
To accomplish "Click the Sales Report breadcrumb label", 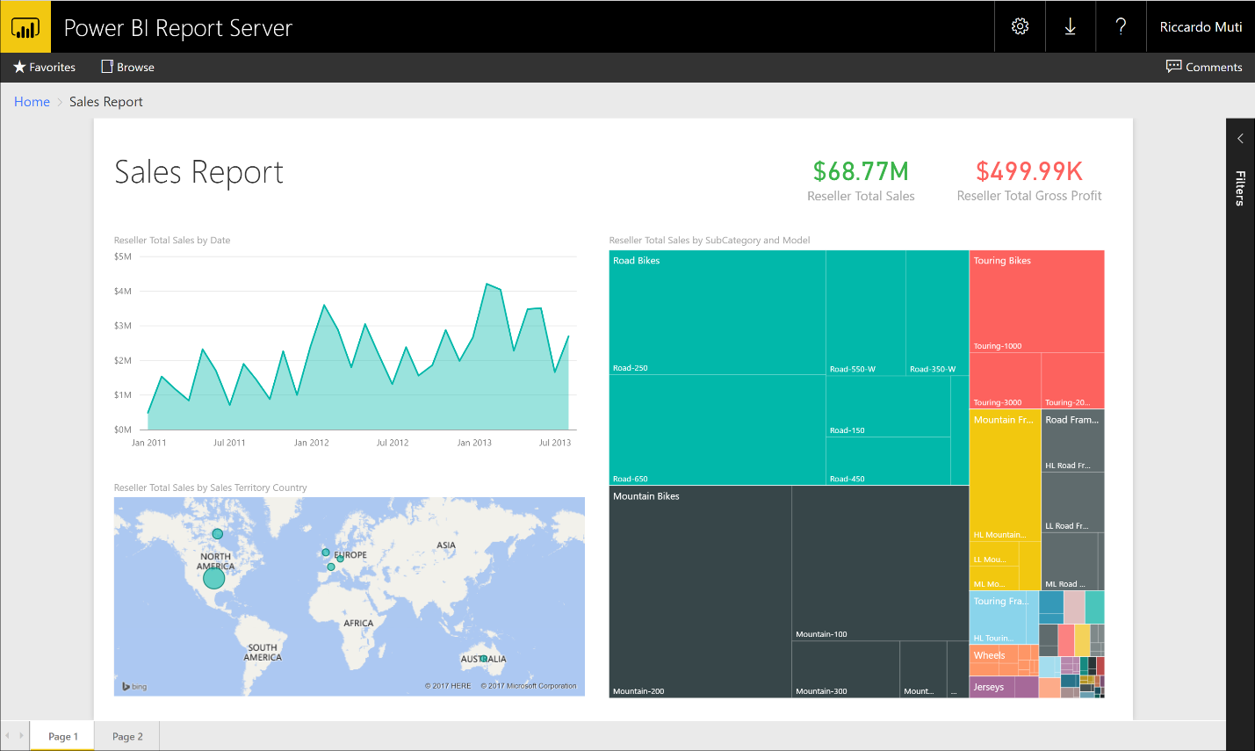I will [x=105, y=102].
